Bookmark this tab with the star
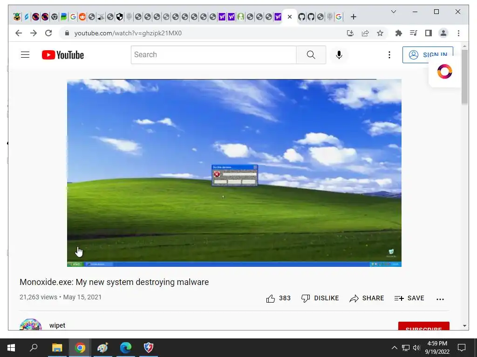The image size is (477, 357). (380, 33)
